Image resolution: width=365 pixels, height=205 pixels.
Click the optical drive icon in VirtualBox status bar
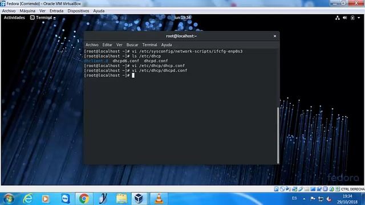coord(282,189)
